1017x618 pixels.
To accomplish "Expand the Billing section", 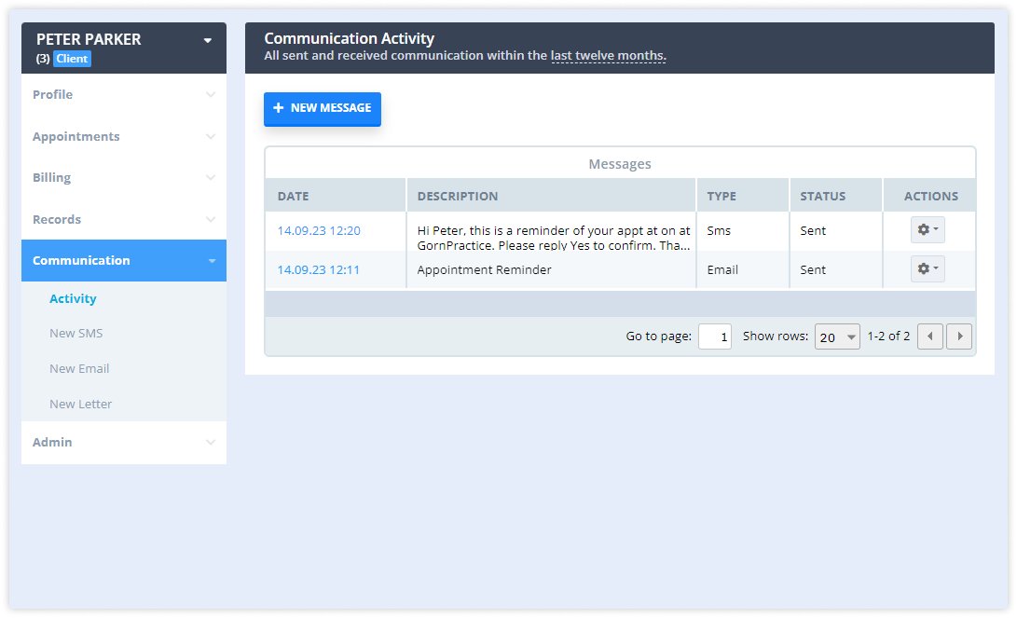I will [123, 177].
